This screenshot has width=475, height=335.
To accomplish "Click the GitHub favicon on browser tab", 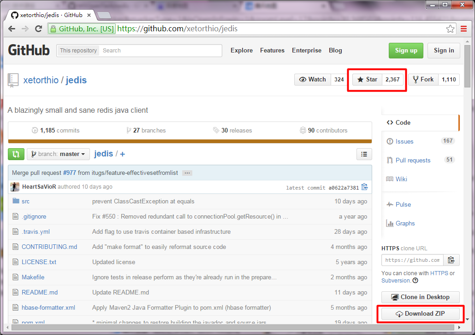I will click(15, 15).
